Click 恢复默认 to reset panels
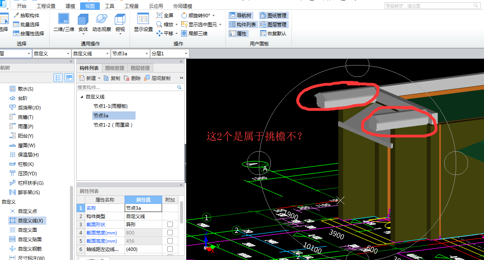 click(273, 33)
